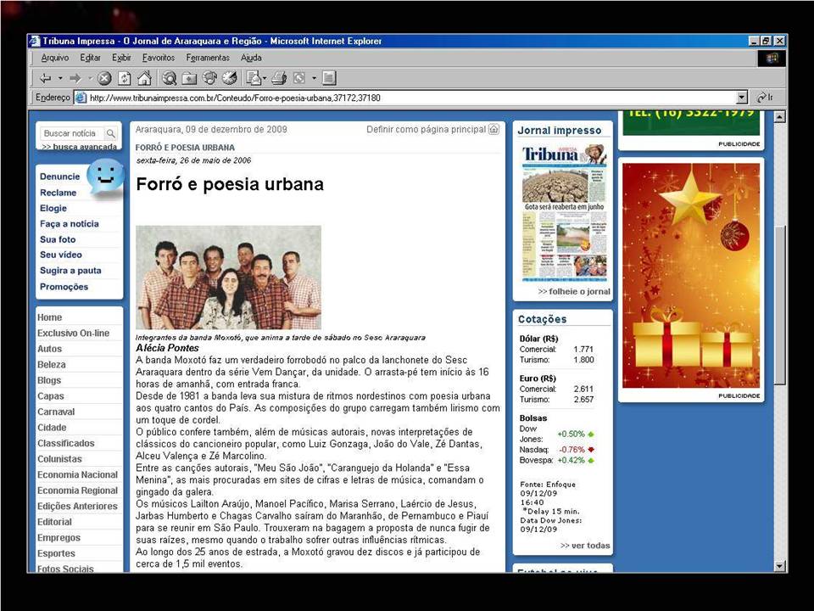Open the Favoritos menu
814x611 pixels.
point(159,58)
